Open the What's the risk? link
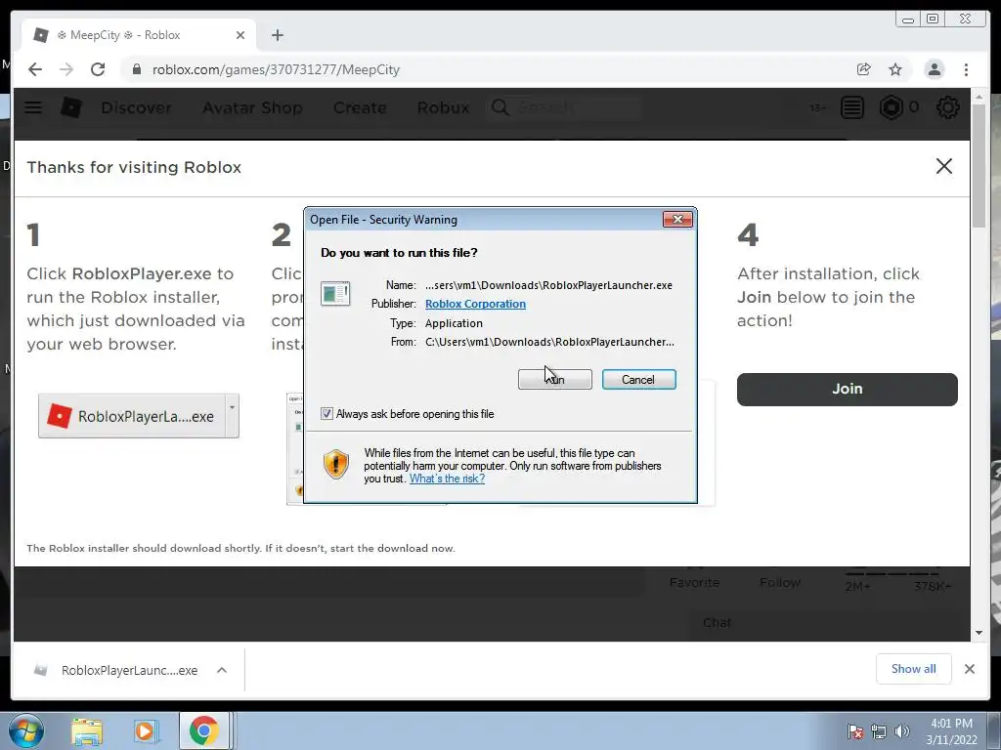 point(447,479)
